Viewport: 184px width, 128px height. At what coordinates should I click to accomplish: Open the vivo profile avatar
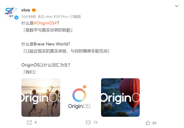11,12
